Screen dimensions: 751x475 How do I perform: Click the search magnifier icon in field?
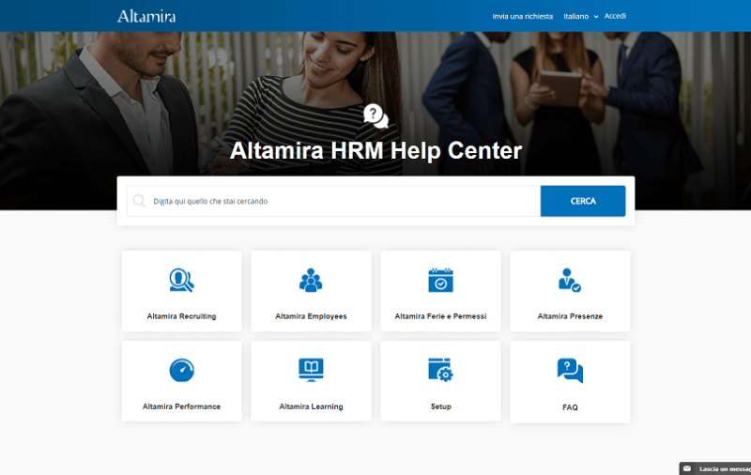pyautogui.click(x=139, y=201)
